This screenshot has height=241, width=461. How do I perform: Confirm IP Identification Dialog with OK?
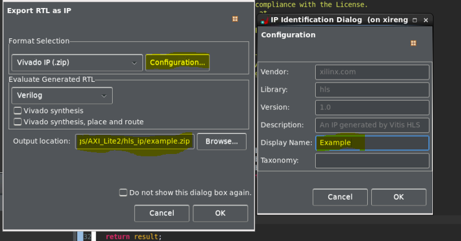coord(399,197)
